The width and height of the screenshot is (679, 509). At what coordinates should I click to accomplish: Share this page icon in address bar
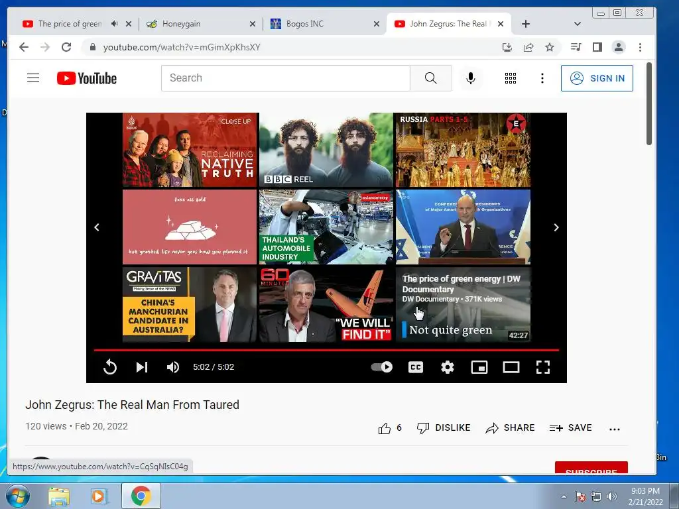point(528,47)
